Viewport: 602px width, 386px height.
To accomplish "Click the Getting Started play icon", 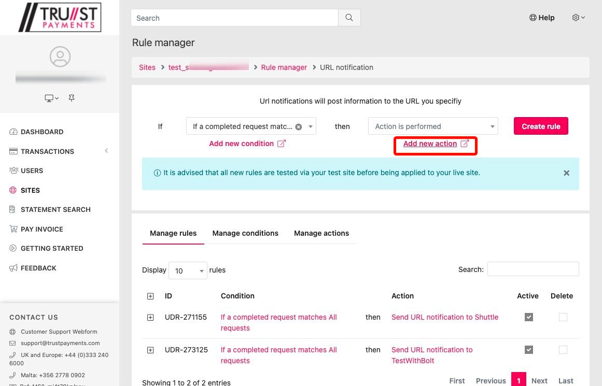I will tap(13, 248).
